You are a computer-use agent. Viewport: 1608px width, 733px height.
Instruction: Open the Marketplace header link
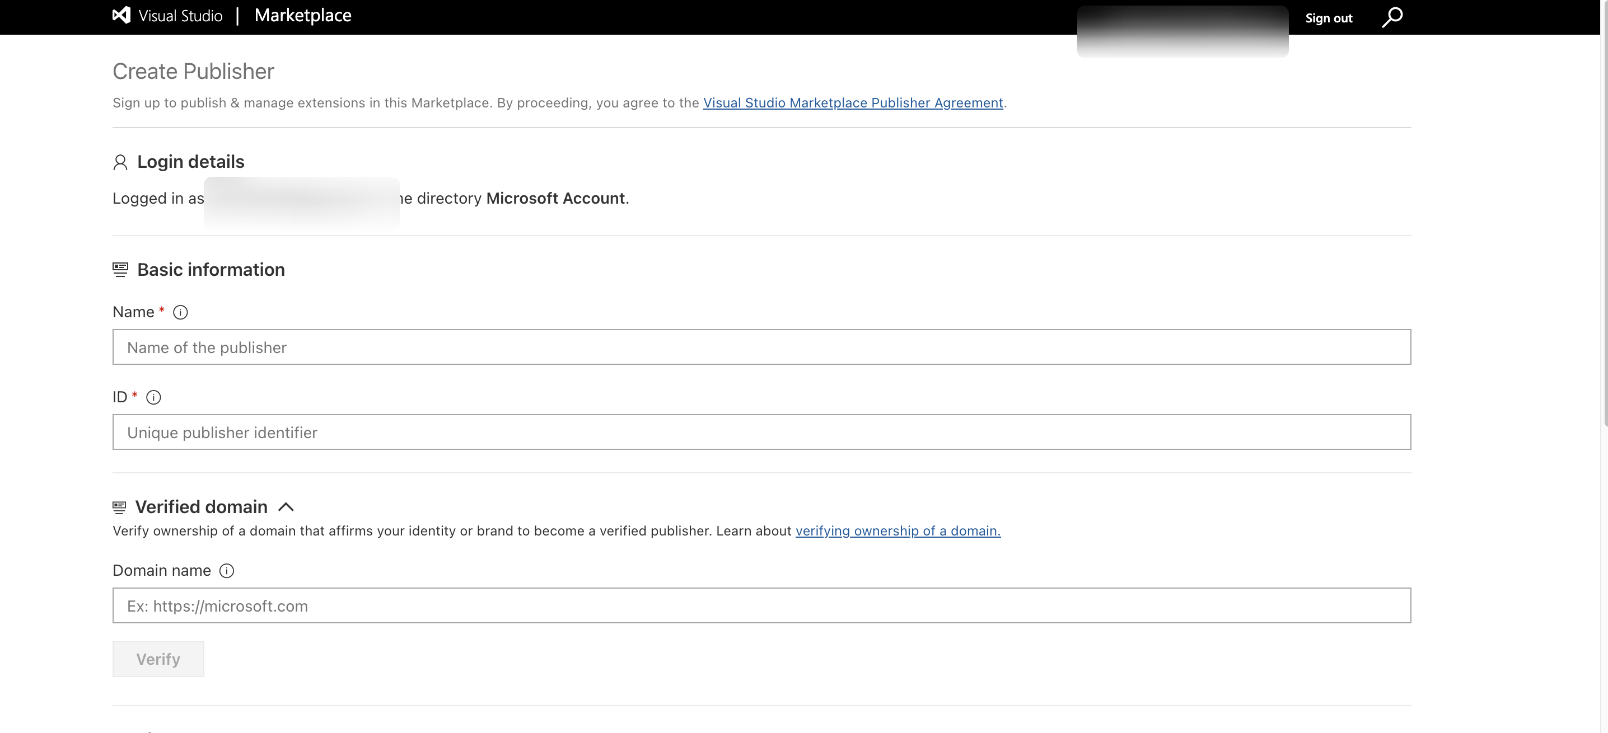(x=303, y=16)
